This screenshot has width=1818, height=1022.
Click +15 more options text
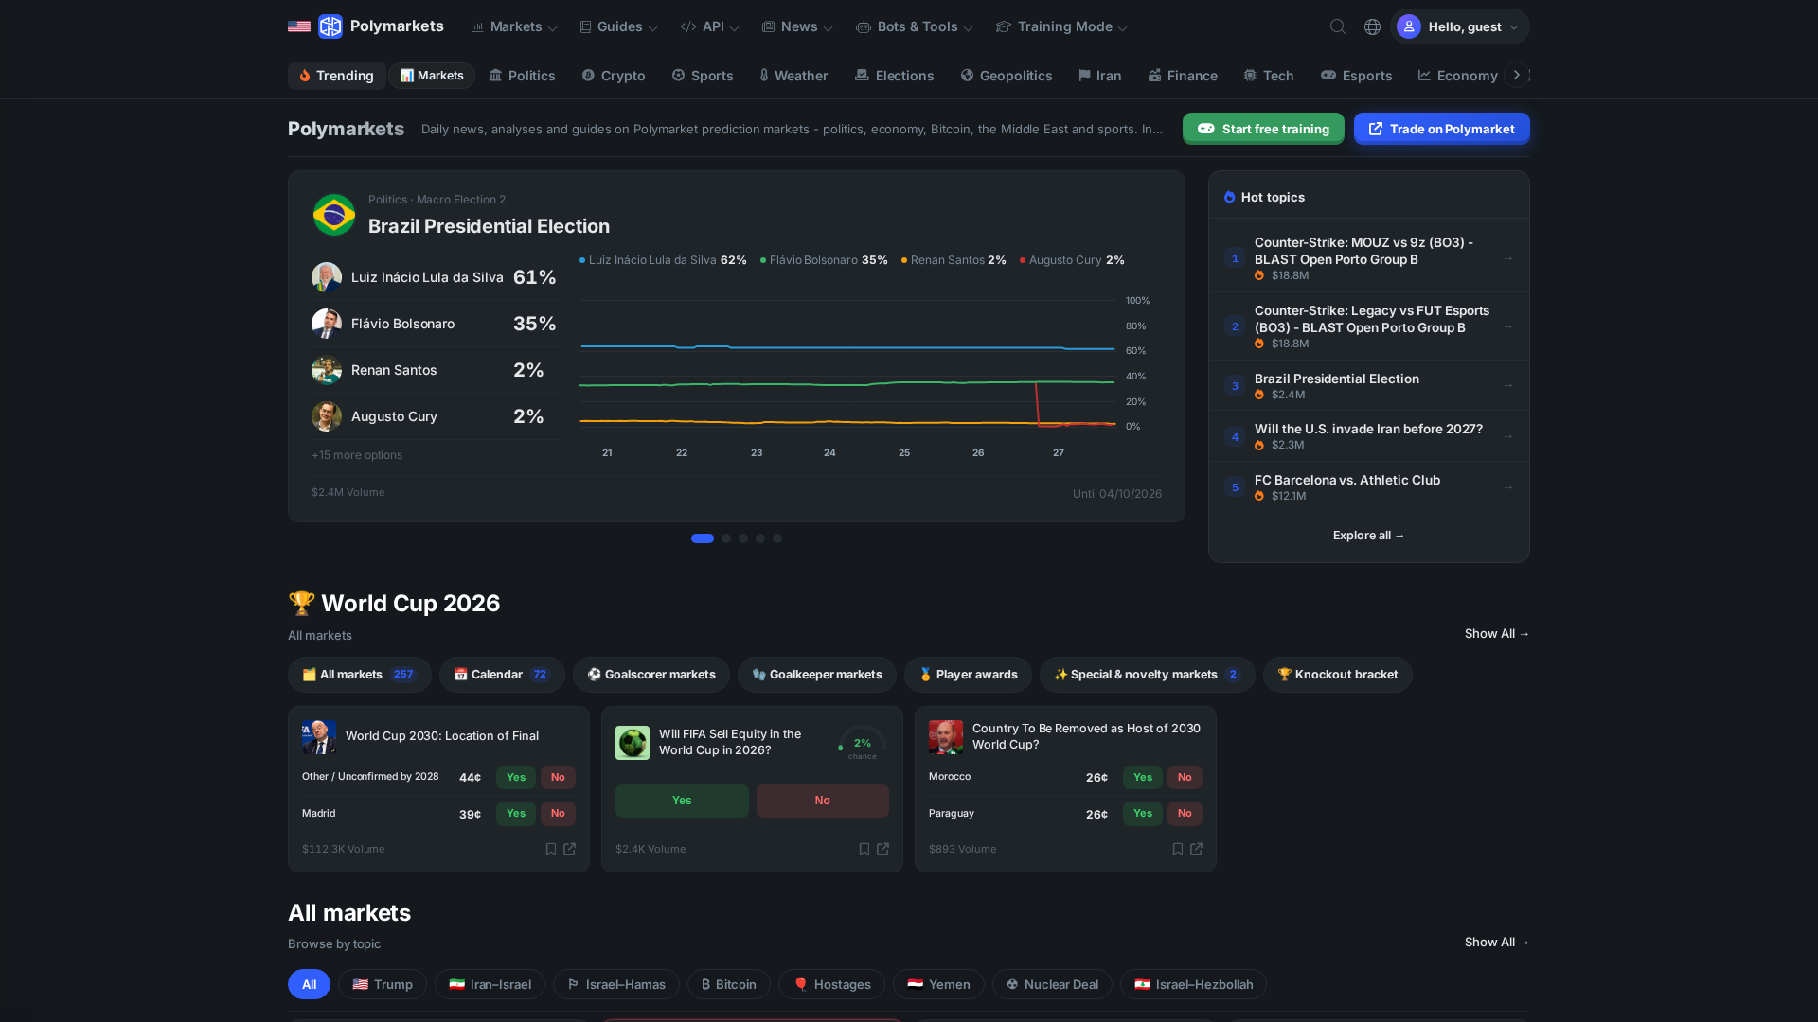coord(357,455)
